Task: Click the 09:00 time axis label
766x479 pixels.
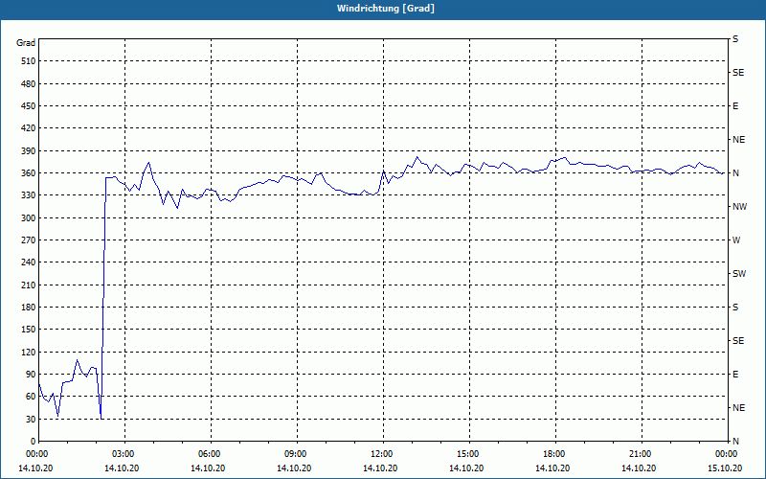Action: [x=297, y=454]
